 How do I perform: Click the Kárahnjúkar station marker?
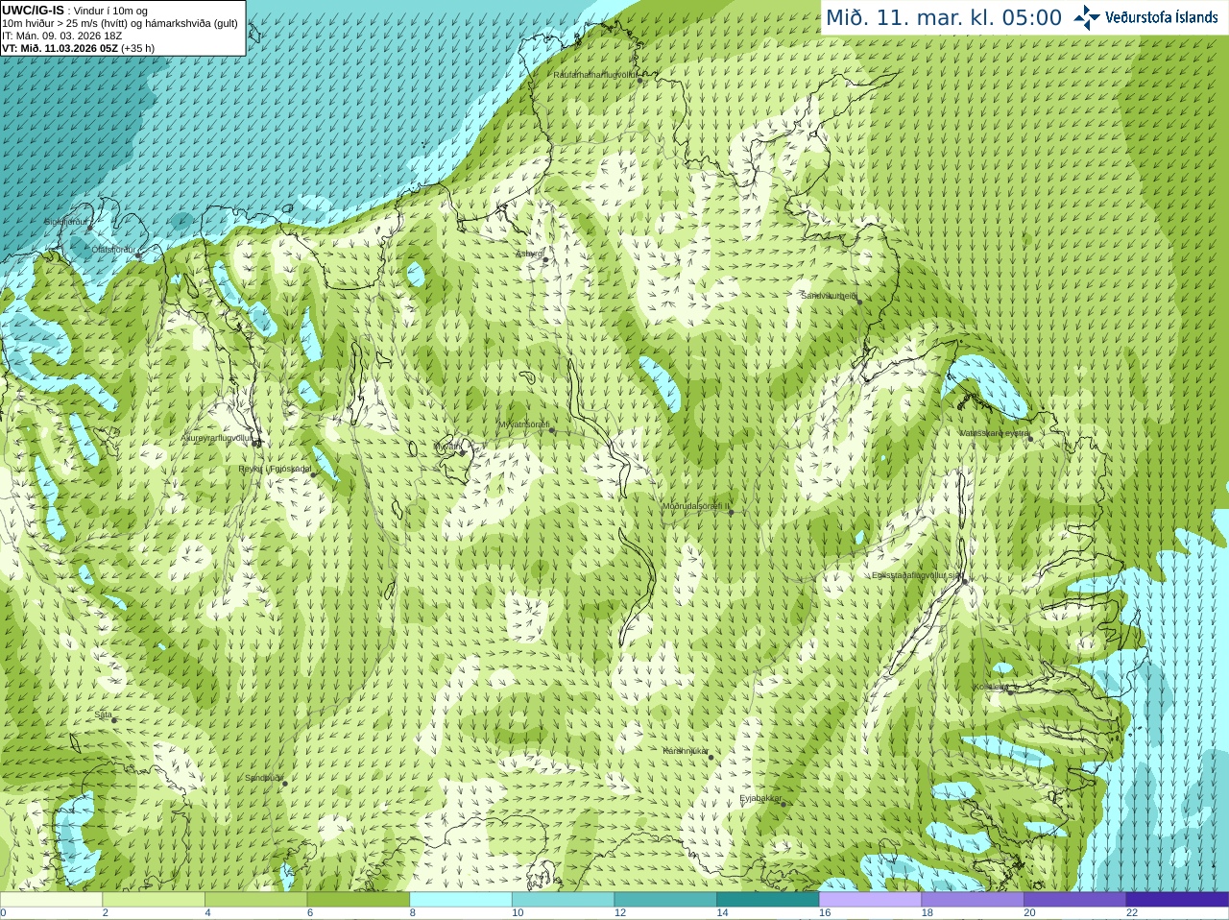(711, 757)
